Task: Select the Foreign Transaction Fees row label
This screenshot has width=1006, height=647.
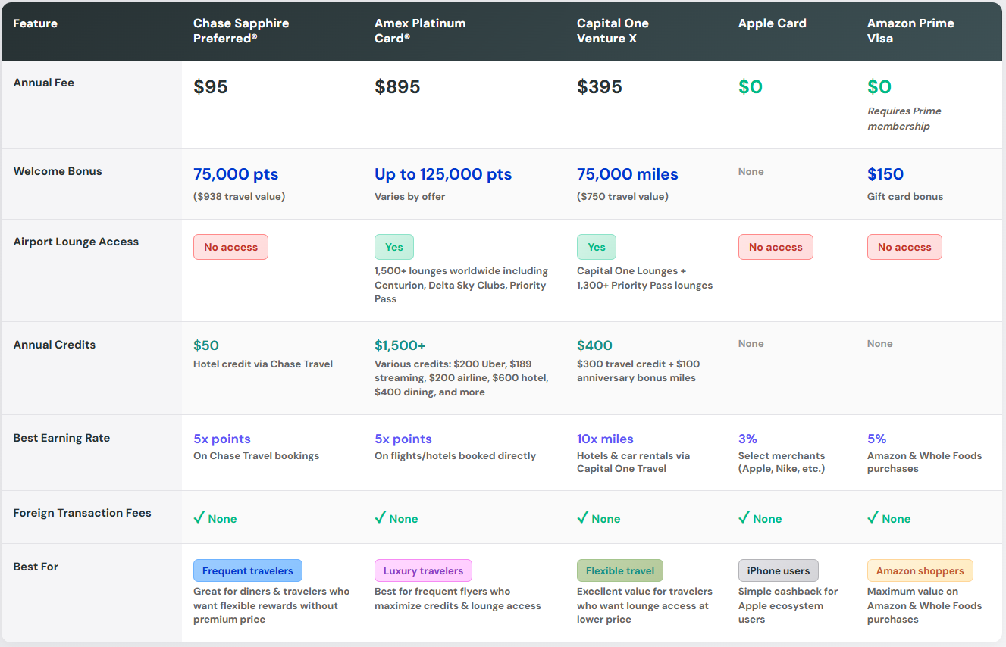Action: tap(82, 513)
